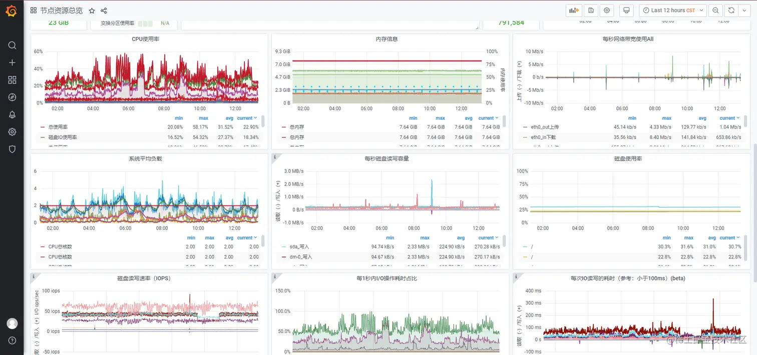Sort 每秒网络带宽使用 legend by current
The width and height of the screenshot is (757, 355).
coord(730,118)
